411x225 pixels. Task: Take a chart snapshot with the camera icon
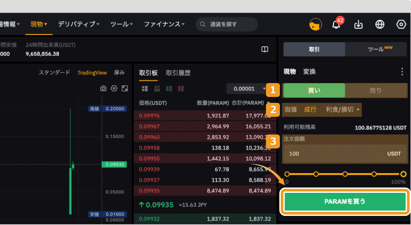click(x=103, y=88)
